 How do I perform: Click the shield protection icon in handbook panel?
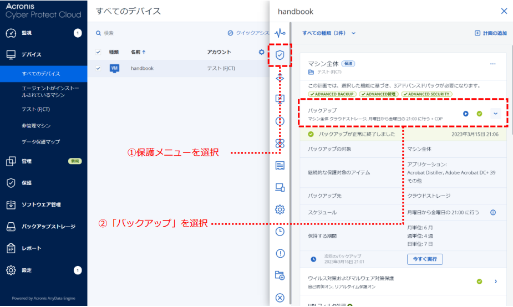coord(280,55)
